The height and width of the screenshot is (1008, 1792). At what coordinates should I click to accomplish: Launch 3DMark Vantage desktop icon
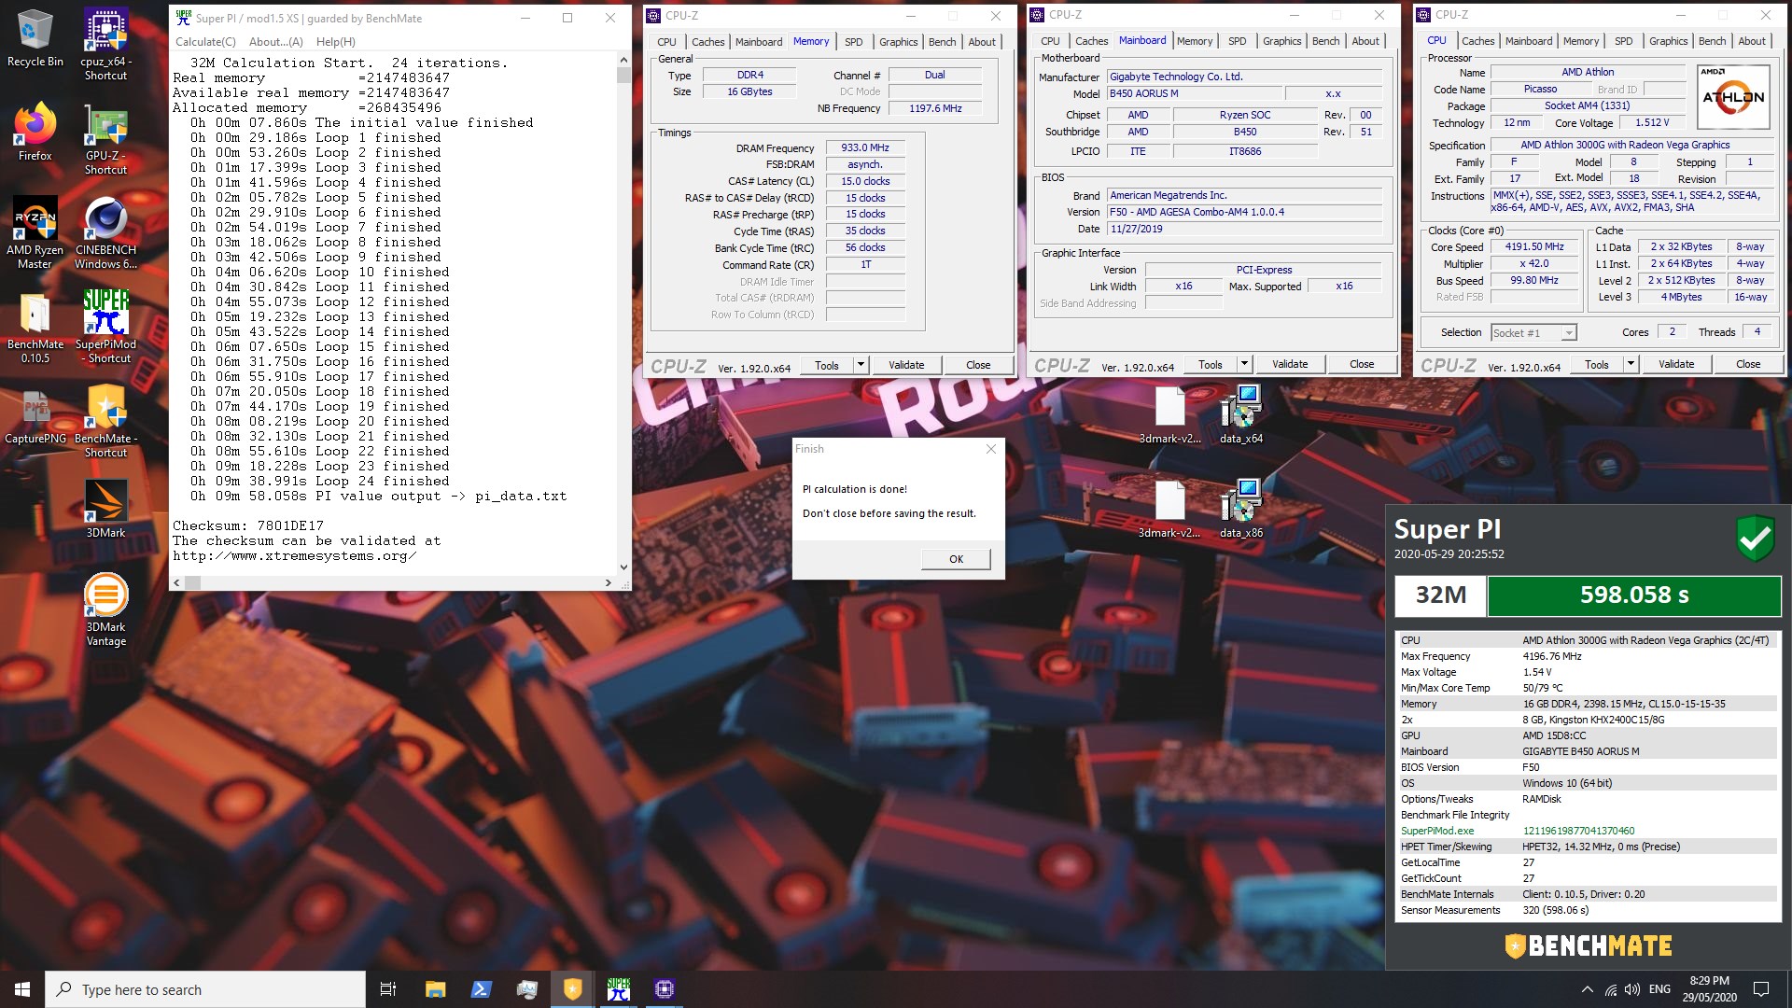(x=105, y=609)
